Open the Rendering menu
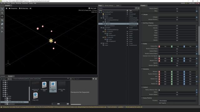The height and width of the screenshot is (112, 200). 18,3
